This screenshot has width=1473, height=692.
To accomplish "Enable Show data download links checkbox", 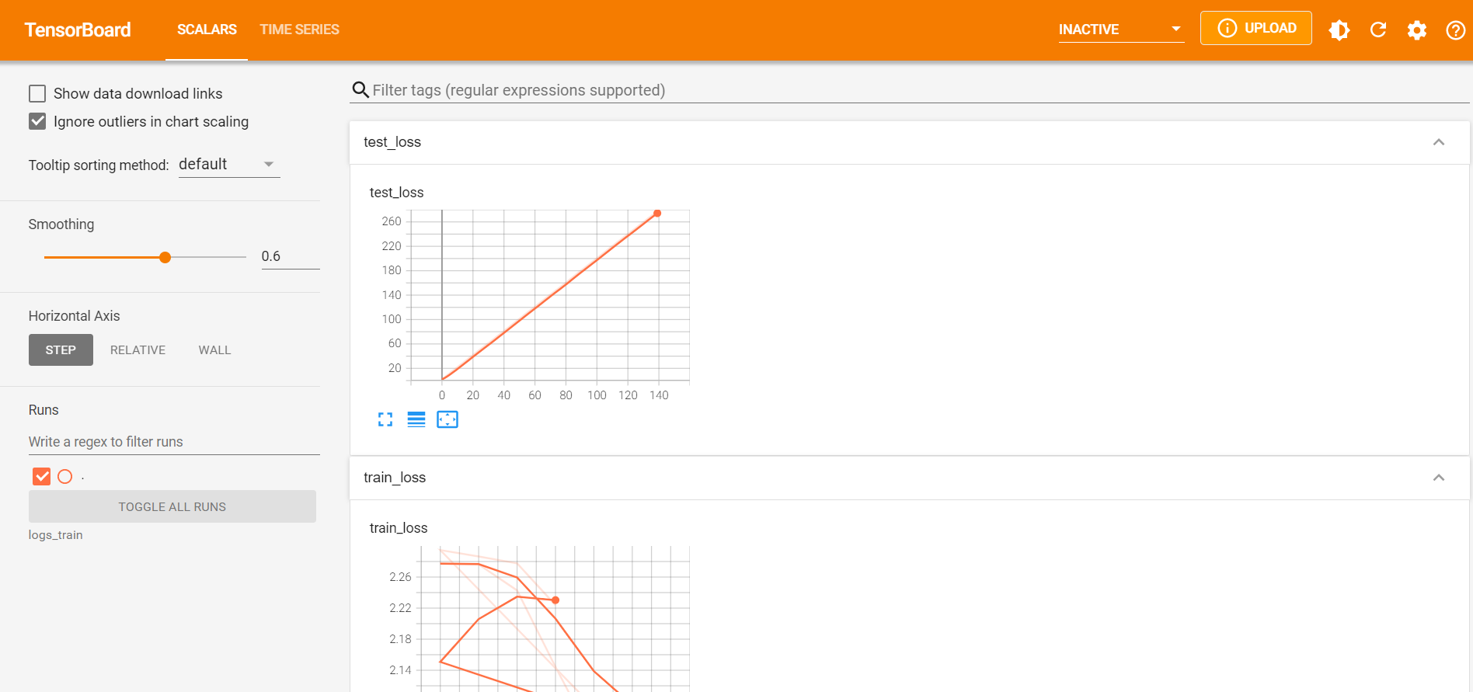I will click(37, 94).
